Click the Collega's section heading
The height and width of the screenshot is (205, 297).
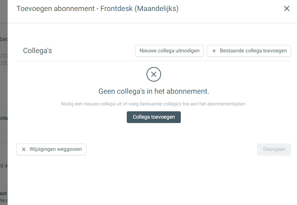point(37,51)
